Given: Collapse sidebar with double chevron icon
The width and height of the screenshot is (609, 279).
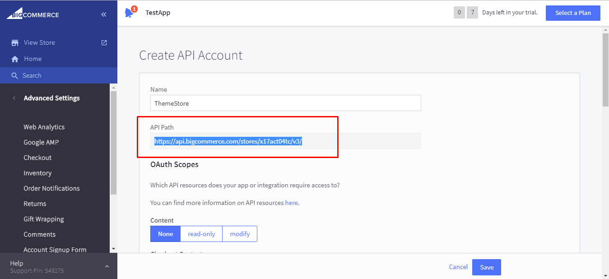Looking at the screenshot, I should pos(104,14).
